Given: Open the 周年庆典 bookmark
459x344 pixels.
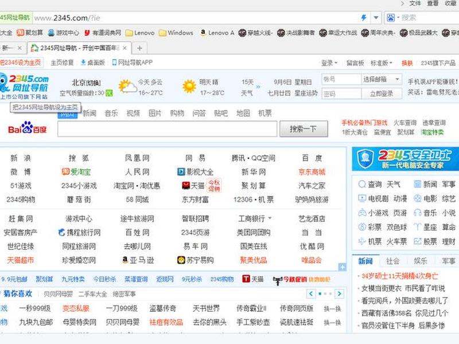Looking at the screenshot, I should click(x=378, y=33).
